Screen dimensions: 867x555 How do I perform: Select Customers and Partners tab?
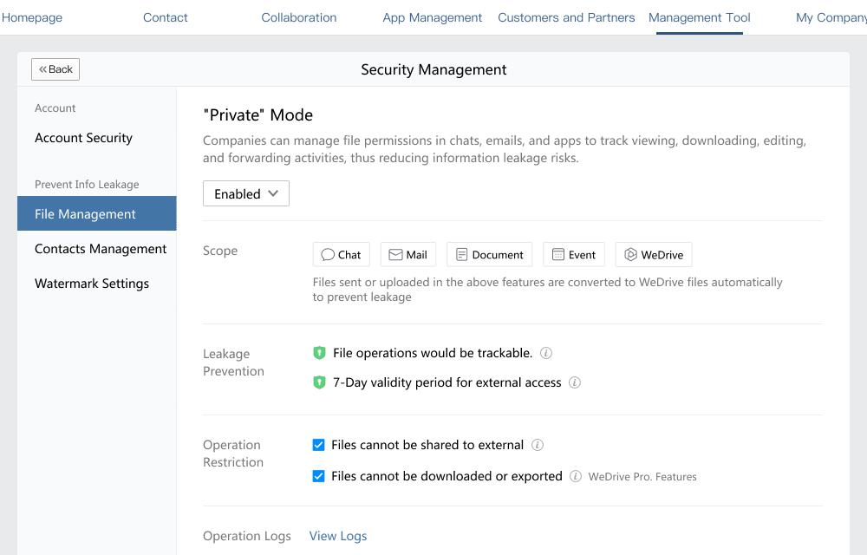coord(566,17)
